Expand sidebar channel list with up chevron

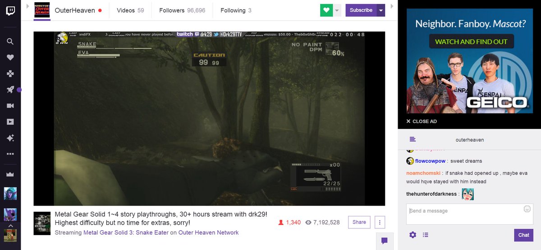[x=10, y=226]
